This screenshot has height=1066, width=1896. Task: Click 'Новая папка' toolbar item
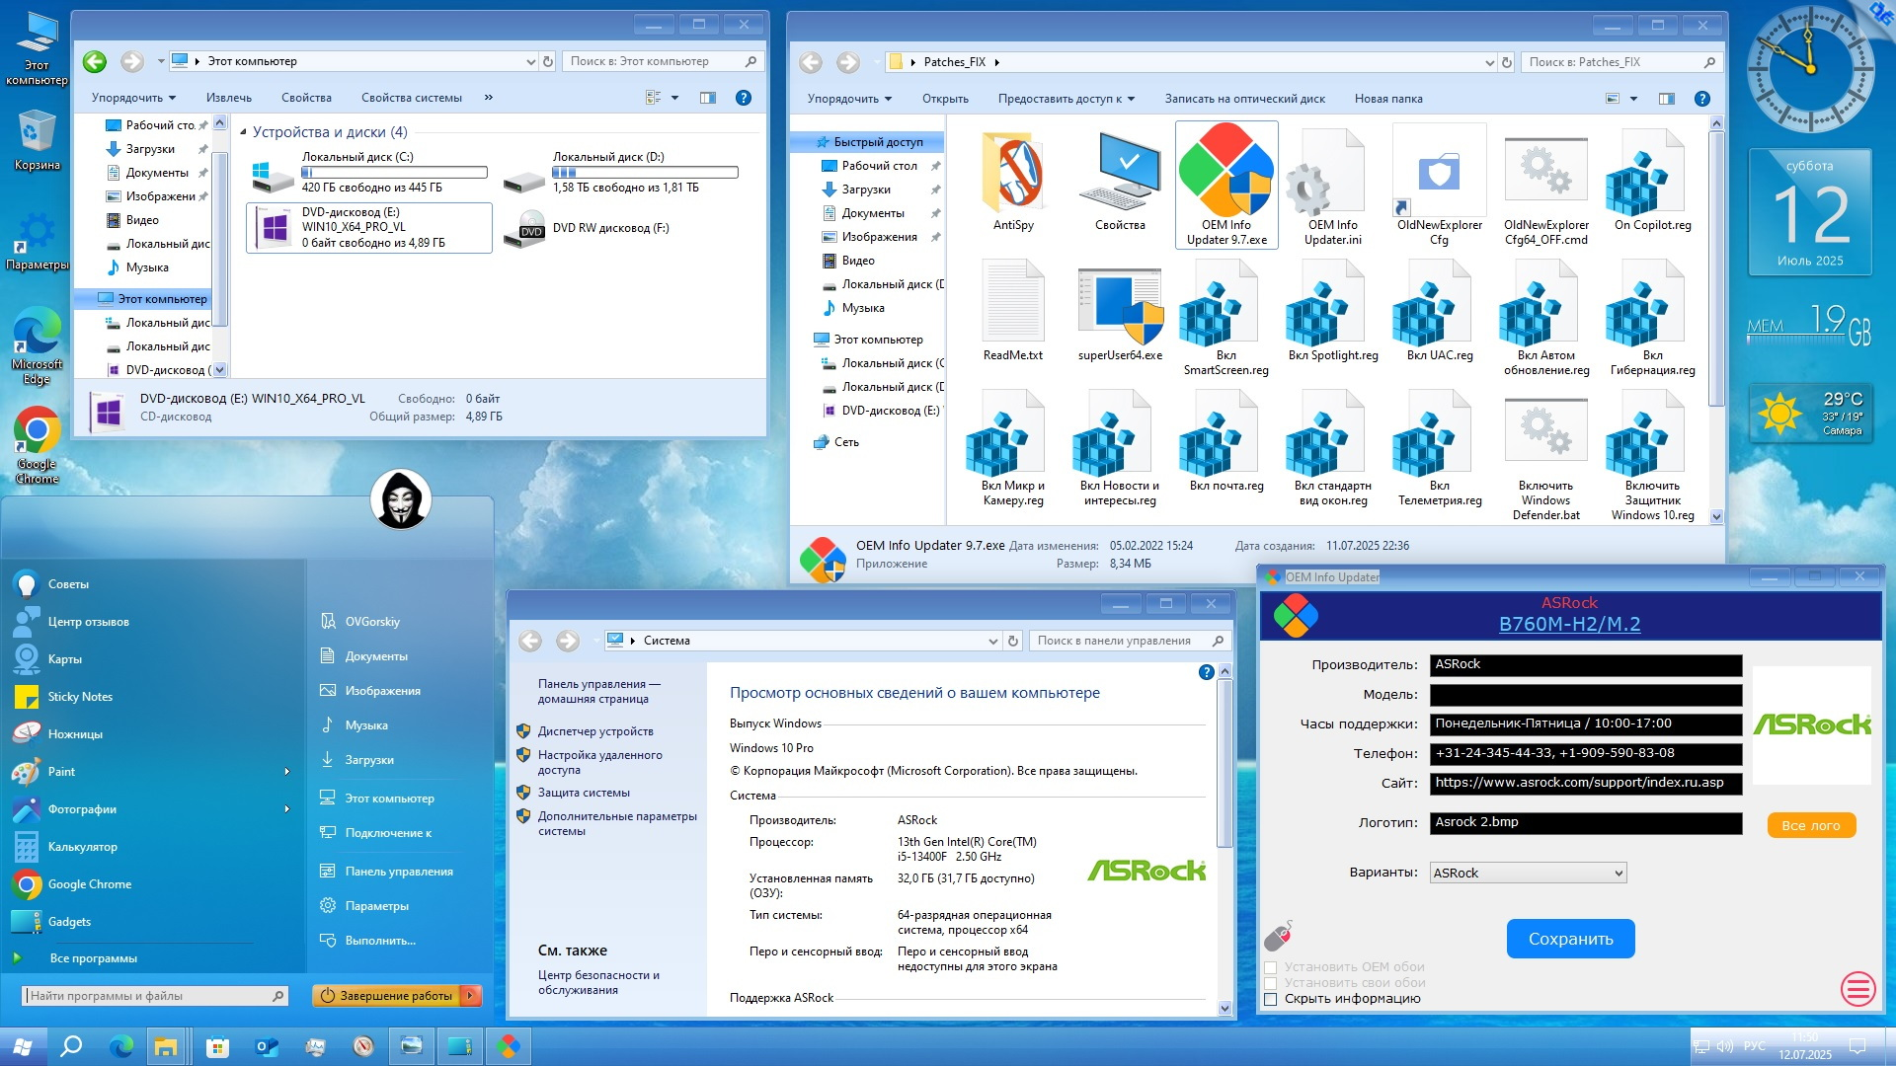coord(1387,99)
